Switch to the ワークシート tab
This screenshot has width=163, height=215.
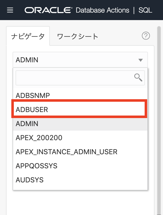coord(77,36)
